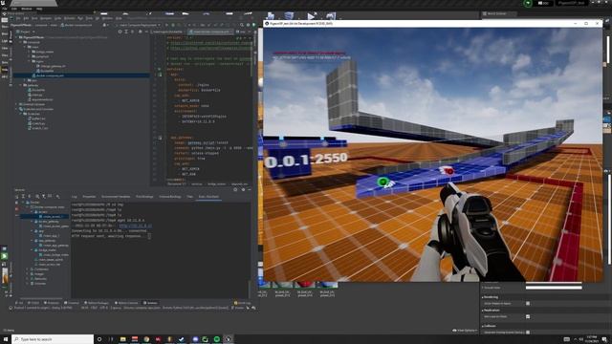Collapse the Collision section in Details
This screenshot has height=344, width=612.
(x=482, y=326)
